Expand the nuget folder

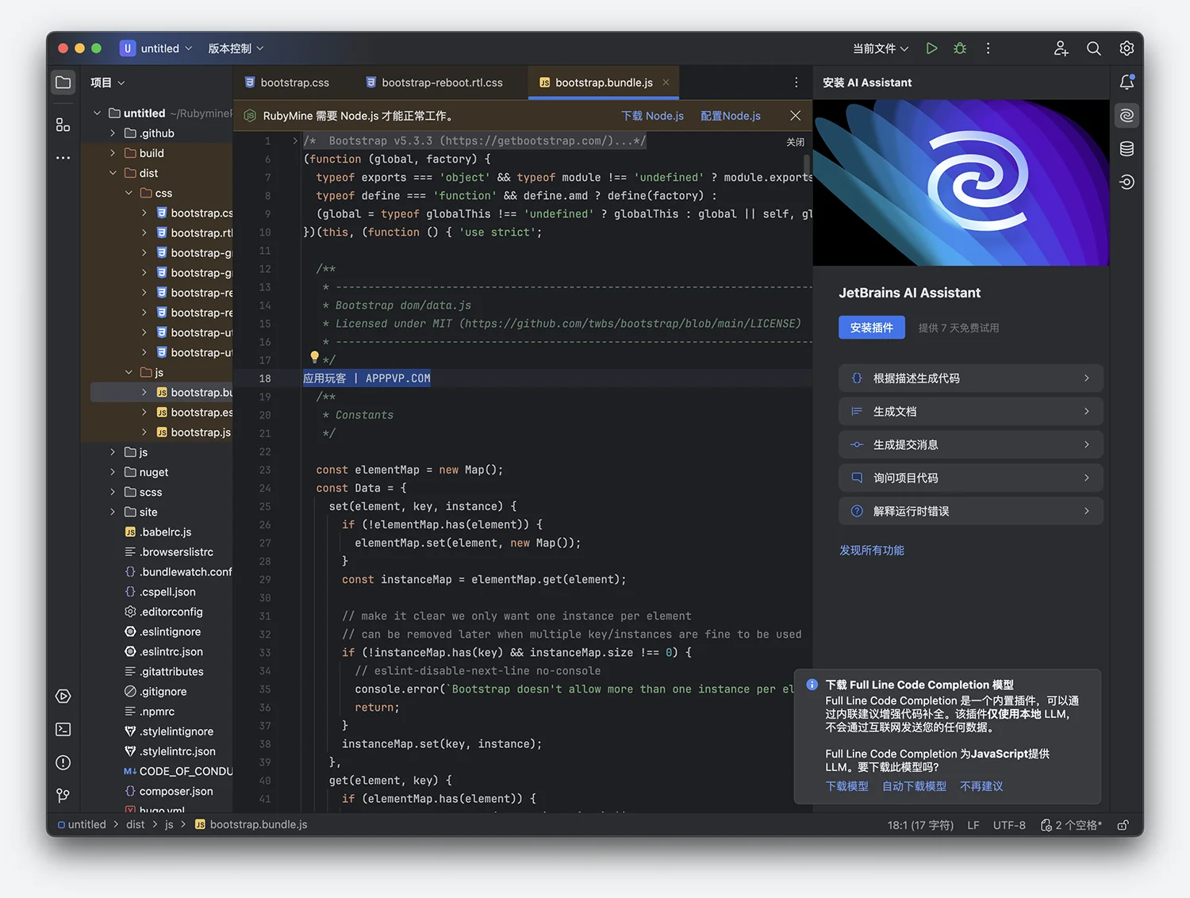(113, 472)
